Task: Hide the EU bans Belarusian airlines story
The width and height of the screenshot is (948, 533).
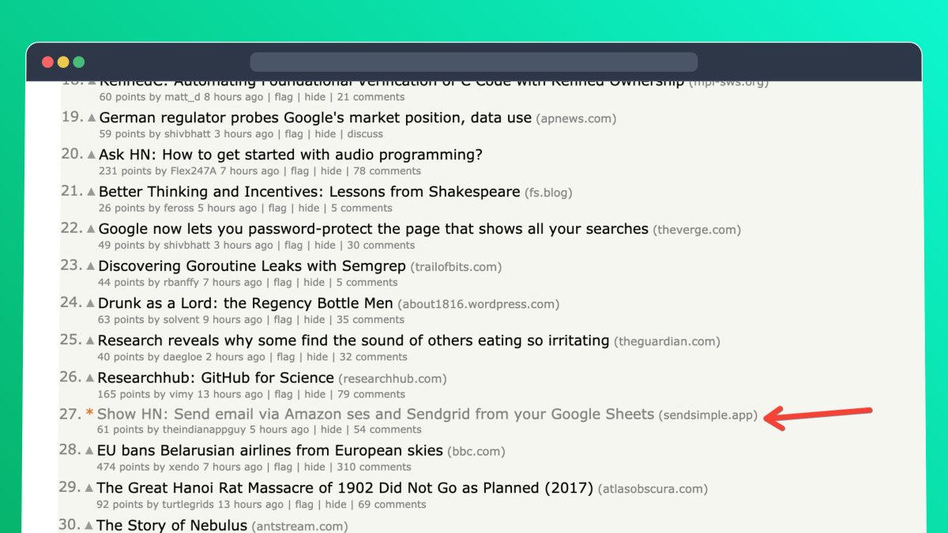Action: [x=314, y=467]
